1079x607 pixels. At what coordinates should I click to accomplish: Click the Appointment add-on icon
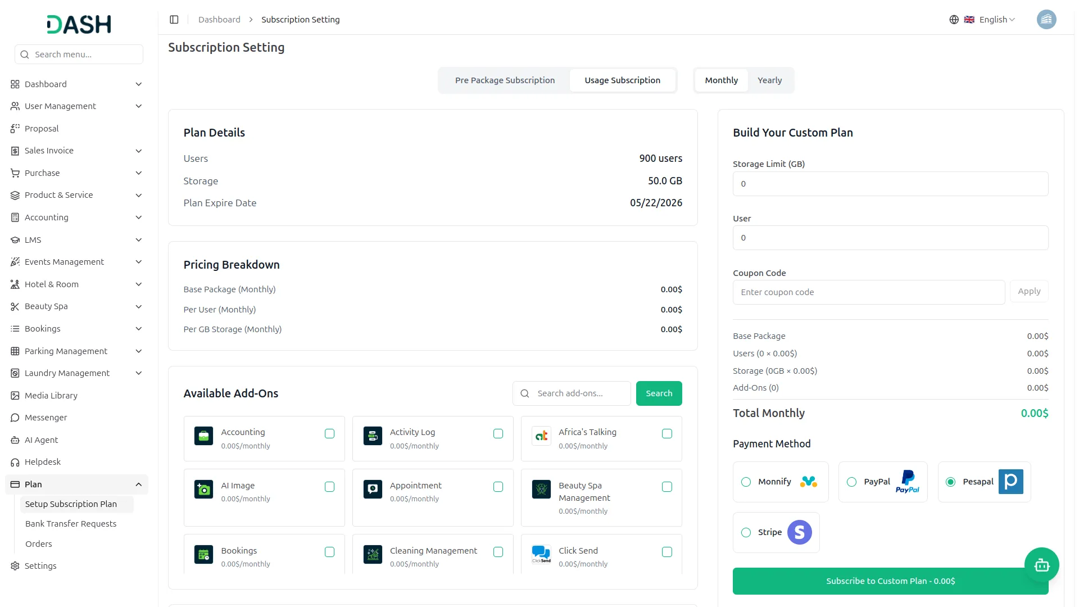(x=373, y=489)
